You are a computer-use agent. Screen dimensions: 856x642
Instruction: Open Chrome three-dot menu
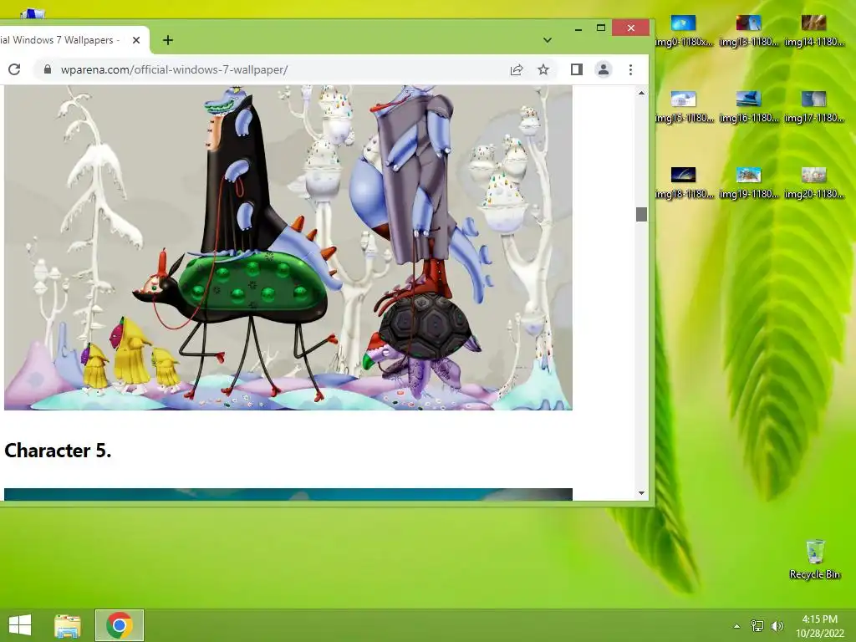(630, 69)
